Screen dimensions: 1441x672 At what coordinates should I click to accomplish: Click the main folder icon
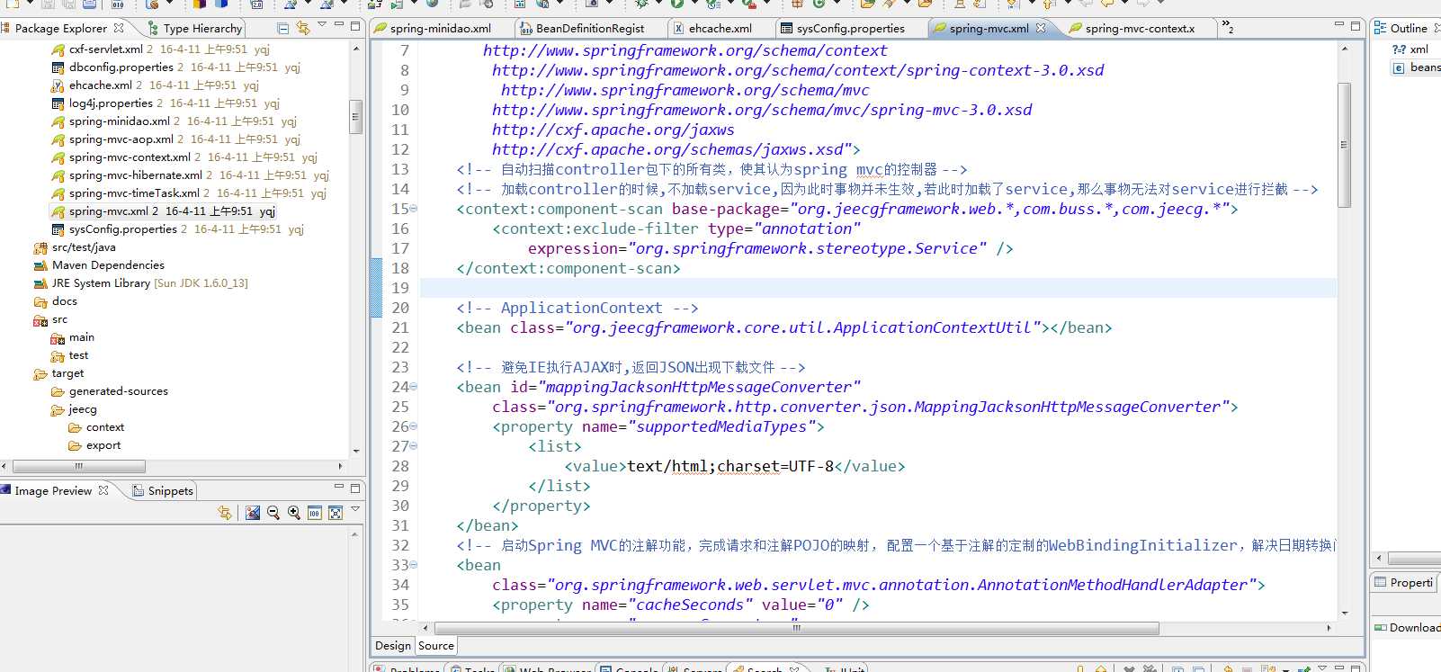coord(58,338)
